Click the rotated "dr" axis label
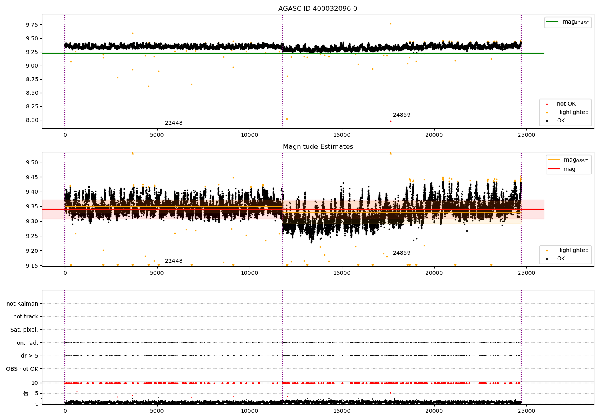 [26, 393]
